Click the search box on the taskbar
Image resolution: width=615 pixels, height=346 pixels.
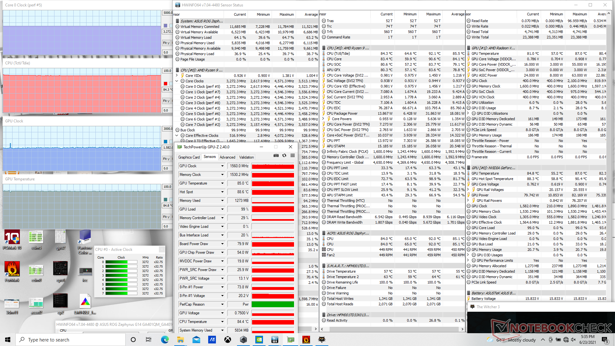tap(70, 340)
